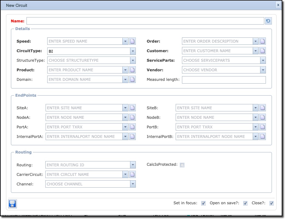Screen dimensions: 285x219
Task: Expand the ServiceParts dropdown
Action: [x=263, y=60]
